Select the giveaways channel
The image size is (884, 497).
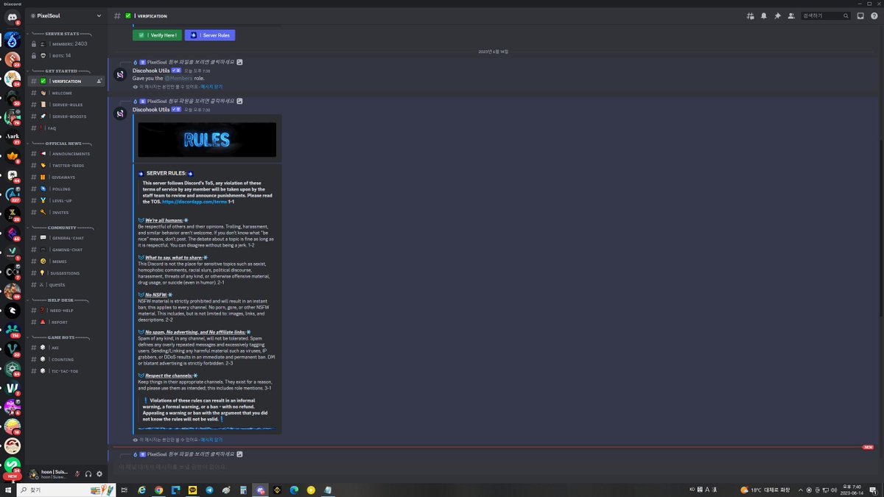coord(66,177)
